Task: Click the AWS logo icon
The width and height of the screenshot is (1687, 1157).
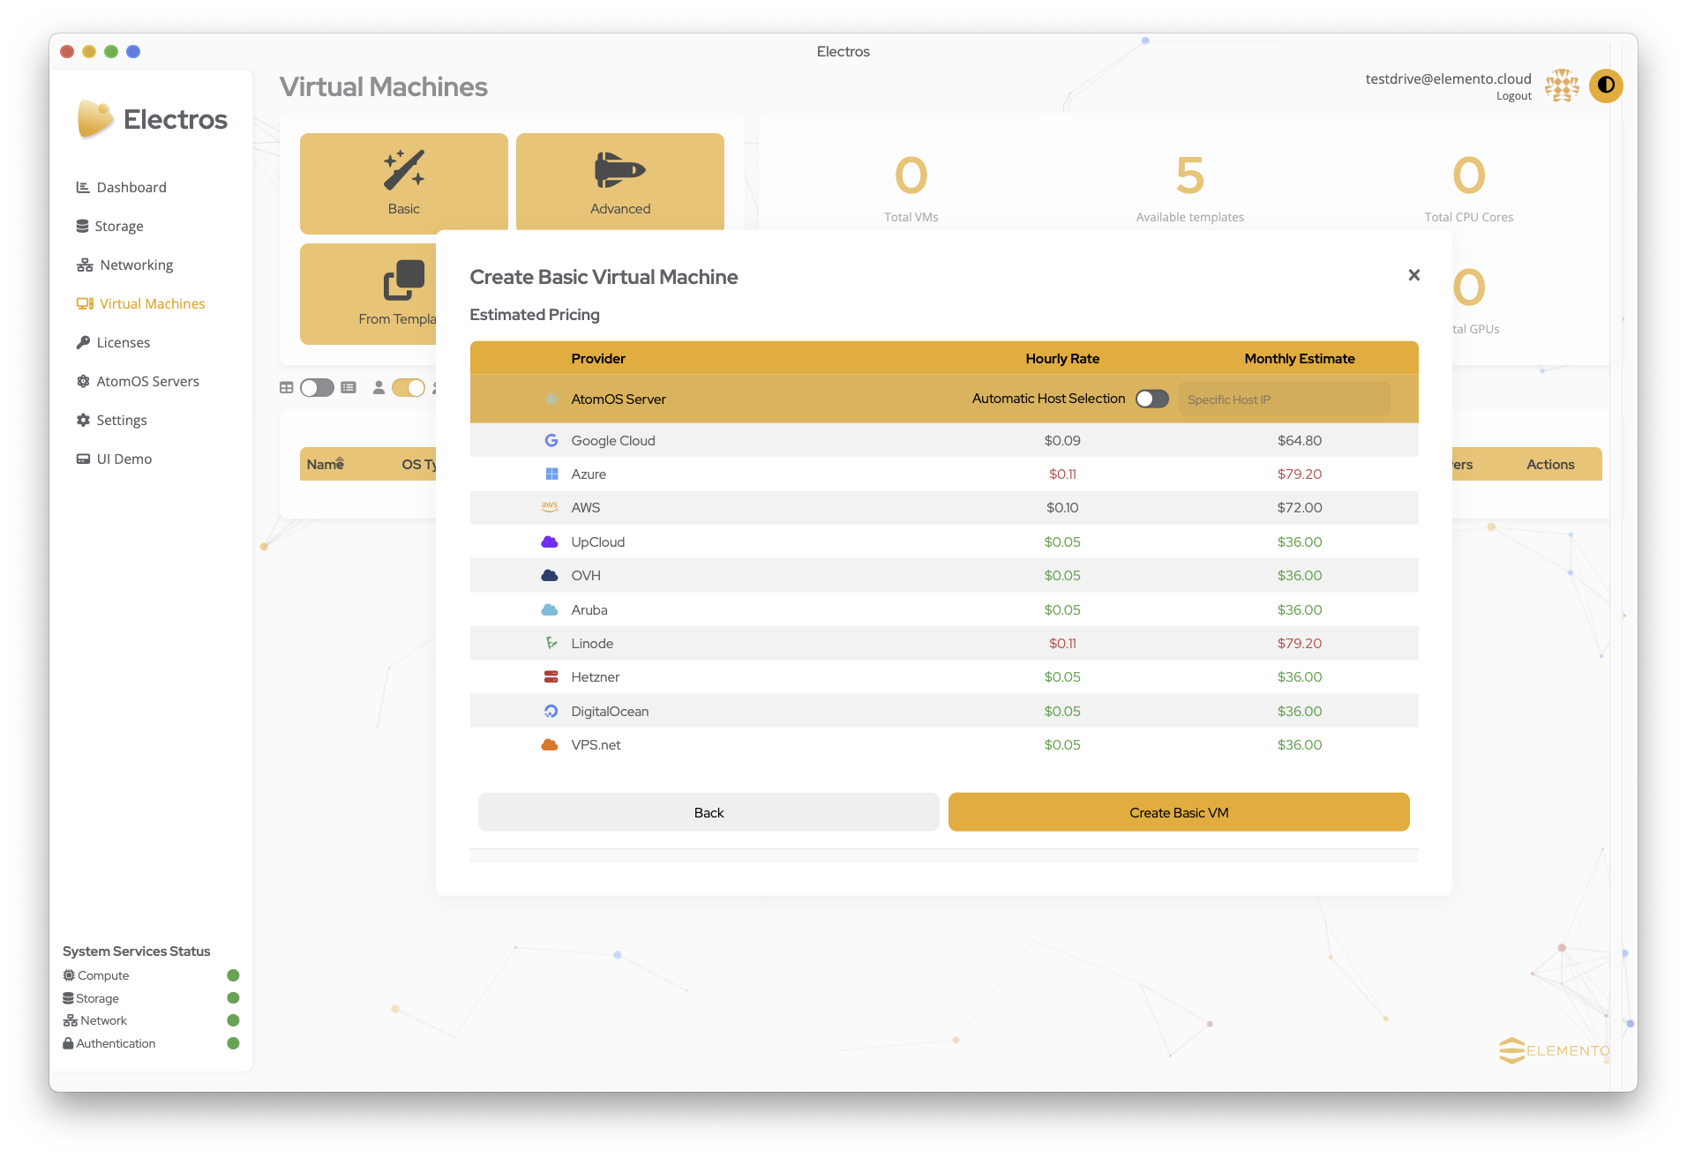Action: [x=550, y=507]
